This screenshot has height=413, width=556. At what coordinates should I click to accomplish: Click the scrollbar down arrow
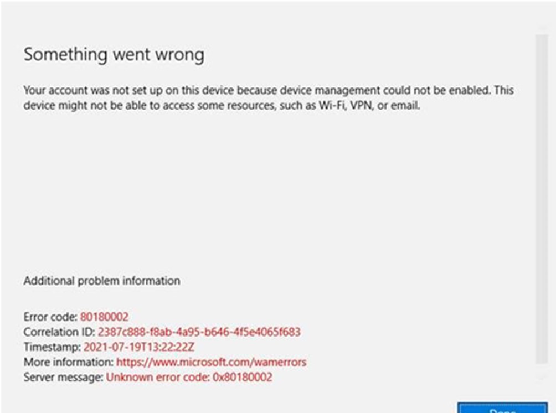pyautogui.click(x=542, y=378)
